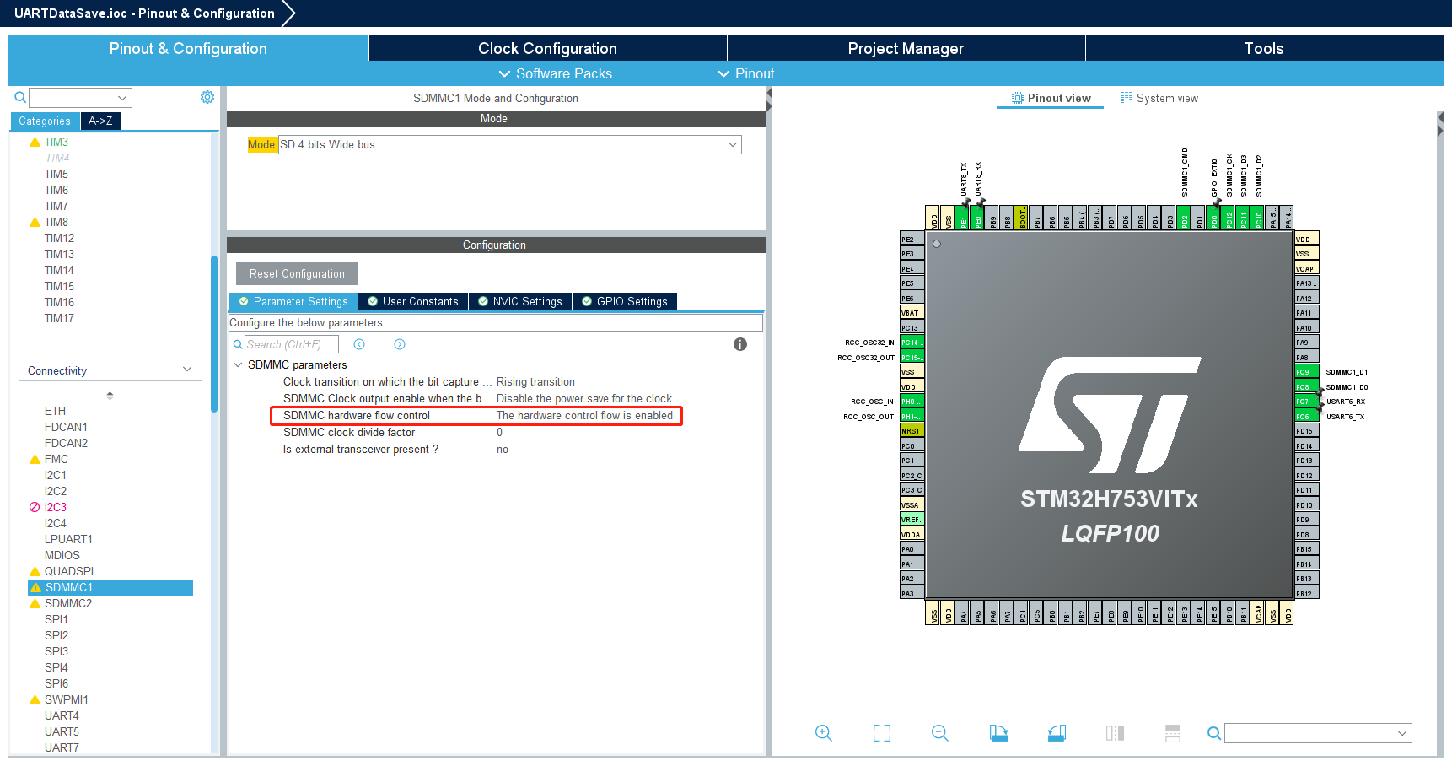Click the warning icon beside SWPMI1

[35, 700]
